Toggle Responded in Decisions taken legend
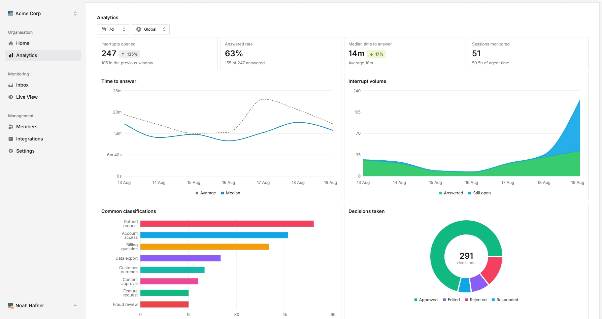This screenshot has height=319, width=602. tap(505, 300)
